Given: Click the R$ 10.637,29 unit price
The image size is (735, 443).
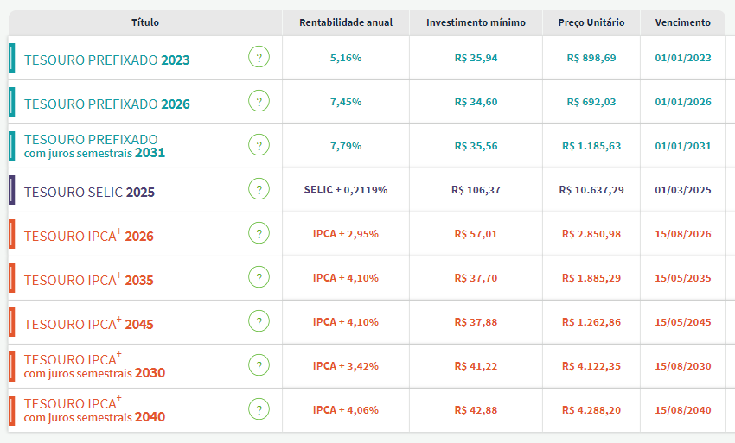Looking at the screenshot, I should pos(591,190).
